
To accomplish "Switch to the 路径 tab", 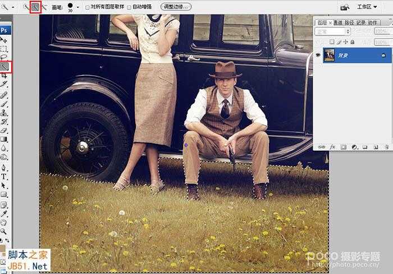I will click(349, 22).
